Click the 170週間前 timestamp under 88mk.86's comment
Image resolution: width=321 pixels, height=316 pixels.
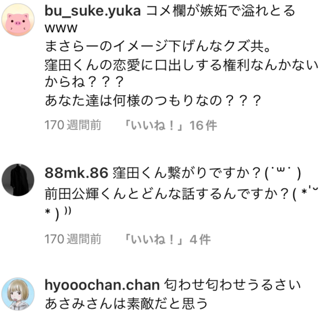coord(73,239)
